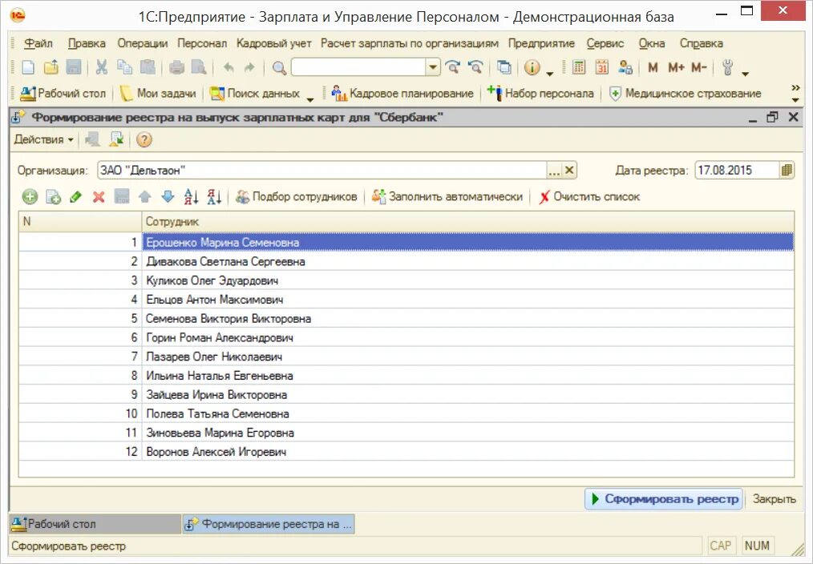This screenshot has width=813, height=564.
Task: Open Кадровое планирование toolbar item
Action: click(402, 93)
